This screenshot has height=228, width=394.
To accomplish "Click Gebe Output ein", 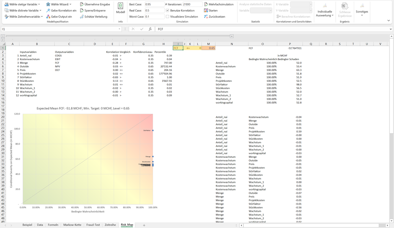I will tap(59, 17).
